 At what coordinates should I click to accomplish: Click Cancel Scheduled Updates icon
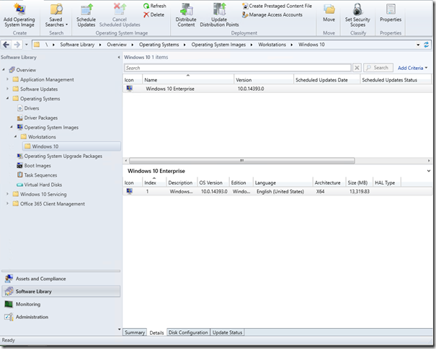tap(120, 9)
